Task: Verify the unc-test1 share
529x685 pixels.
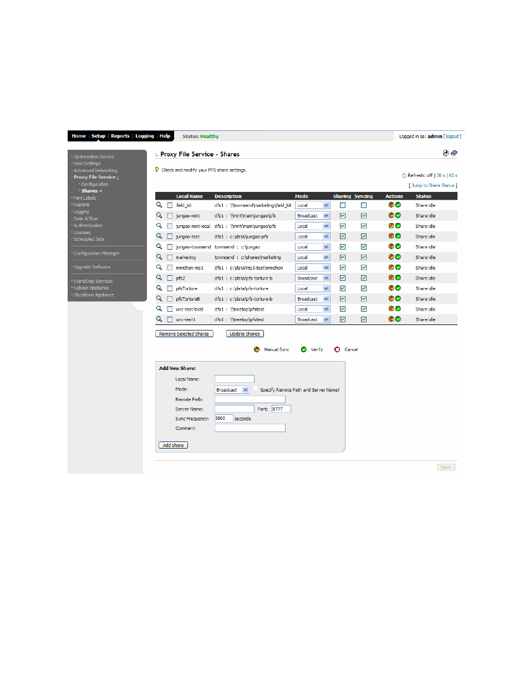Action: [398, 319]
